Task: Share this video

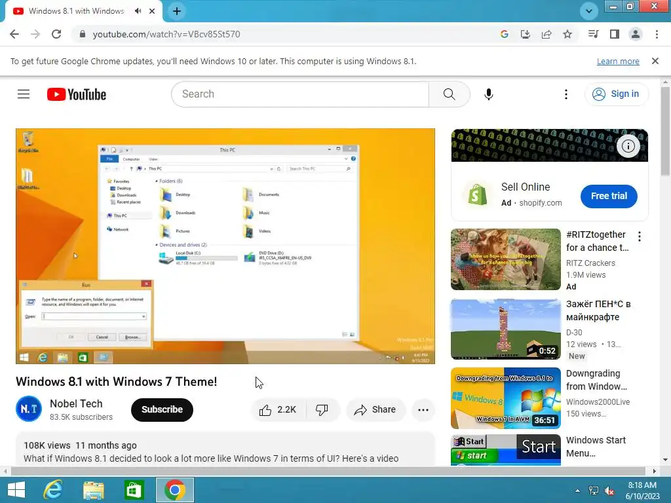Action: [375, 410]
